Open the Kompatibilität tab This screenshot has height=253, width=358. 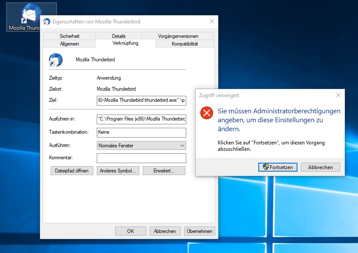click(x=185, y=44)
